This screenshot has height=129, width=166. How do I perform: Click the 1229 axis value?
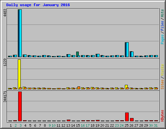5,62
